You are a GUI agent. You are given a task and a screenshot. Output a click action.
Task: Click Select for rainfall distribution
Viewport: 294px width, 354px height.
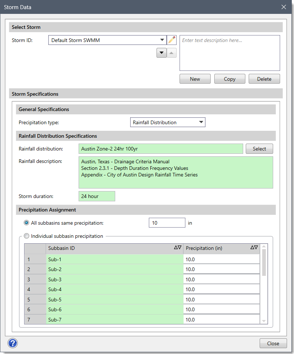tap(259, 149)
